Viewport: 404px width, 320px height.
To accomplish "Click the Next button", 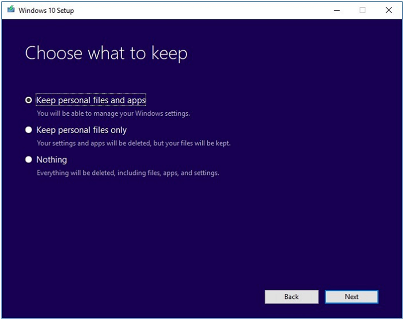I will pos(352,297).
